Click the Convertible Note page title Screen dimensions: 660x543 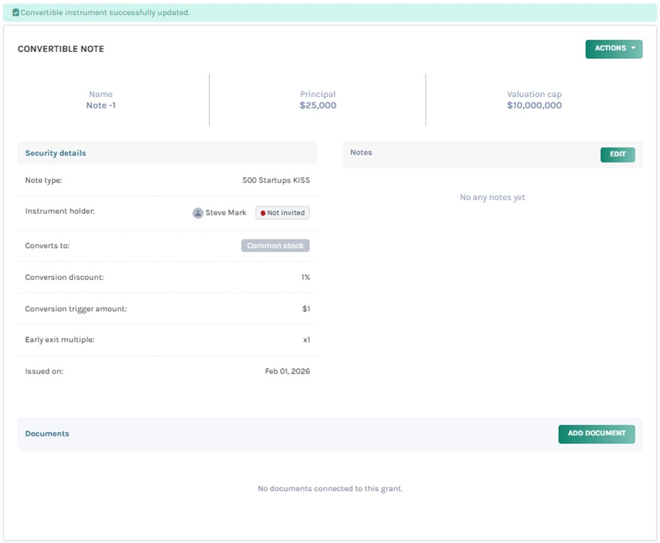(60, 49)
